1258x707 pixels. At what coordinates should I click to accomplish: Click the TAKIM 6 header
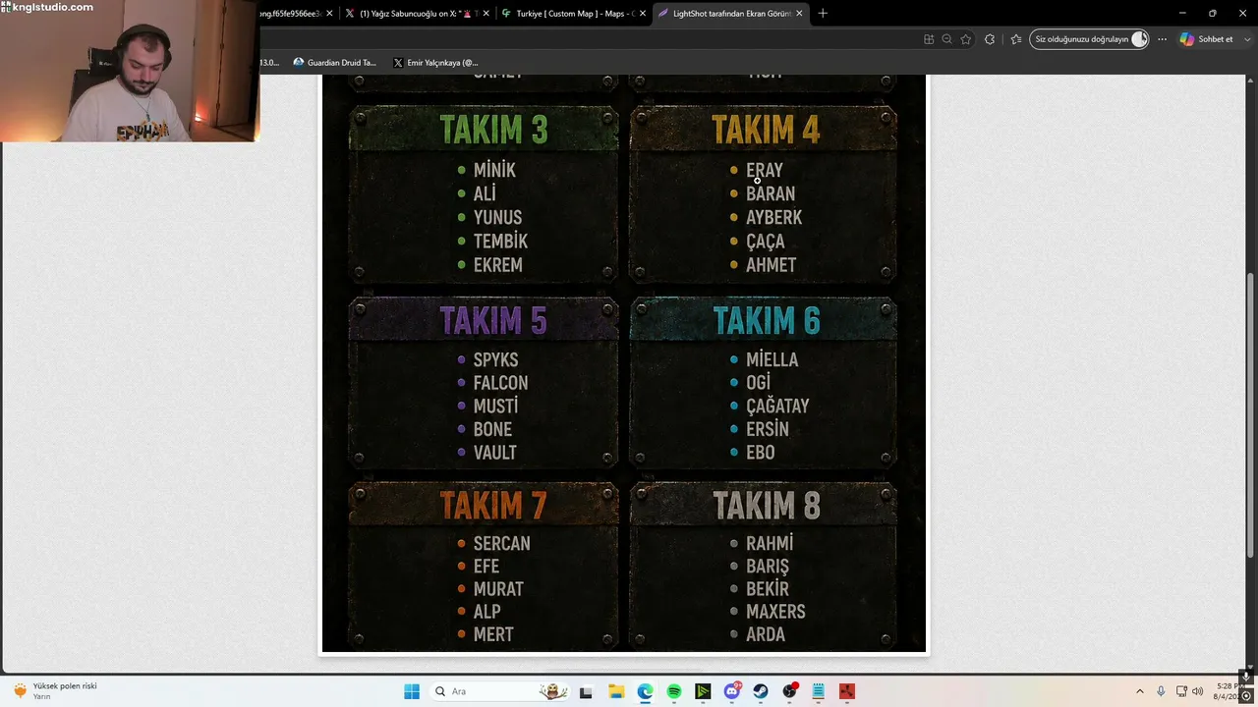coord(766,321)
